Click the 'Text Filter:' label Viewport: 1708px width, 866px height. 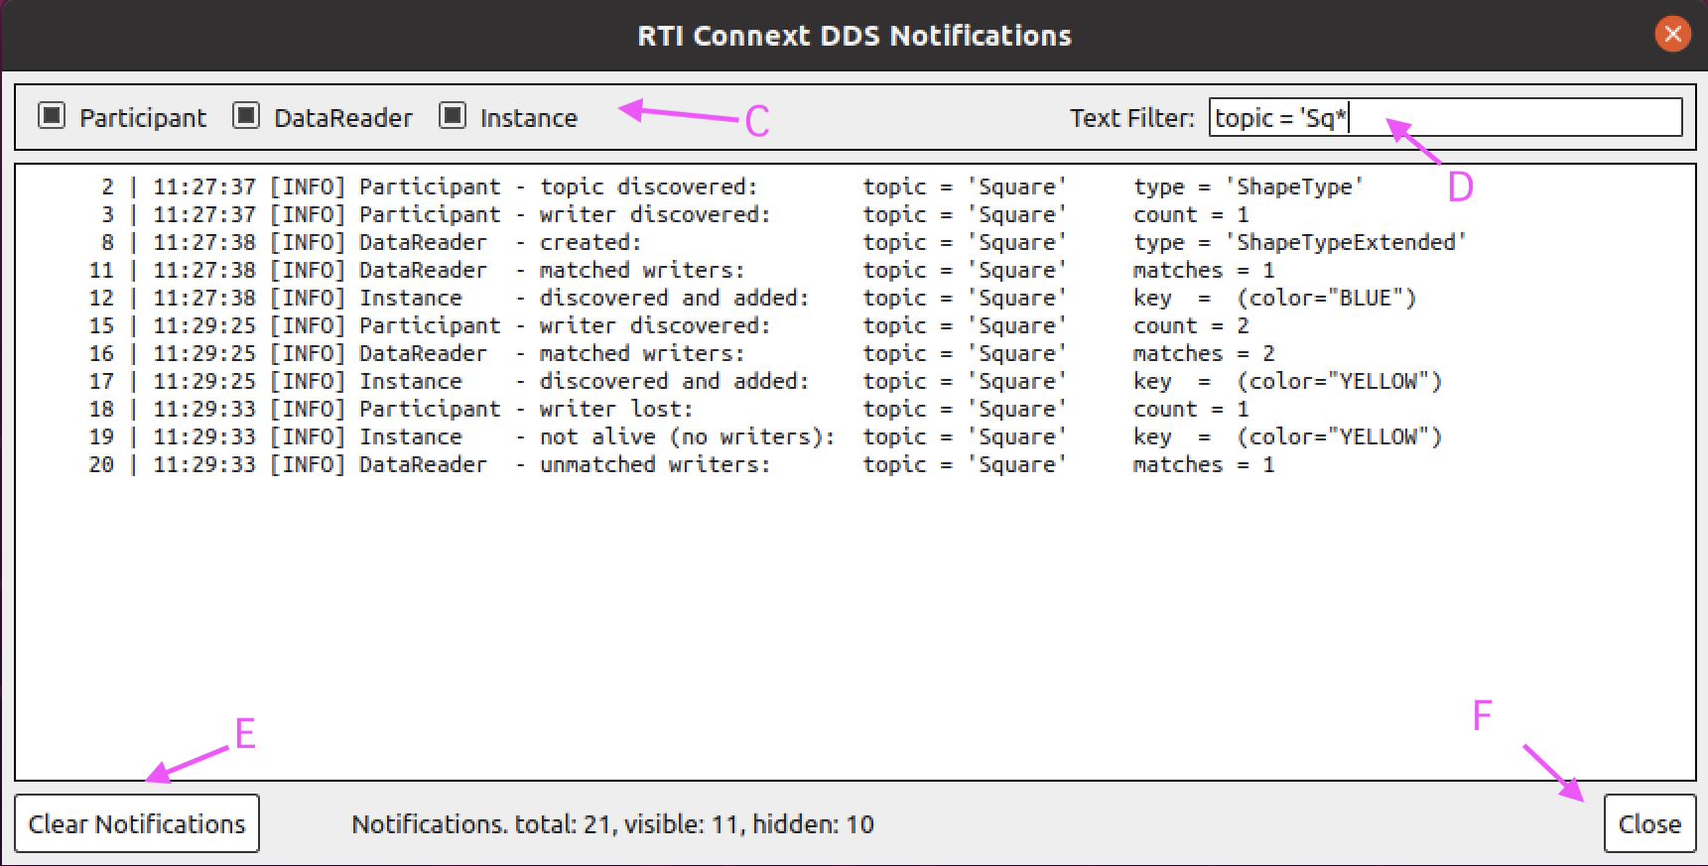click(1131, 118)
